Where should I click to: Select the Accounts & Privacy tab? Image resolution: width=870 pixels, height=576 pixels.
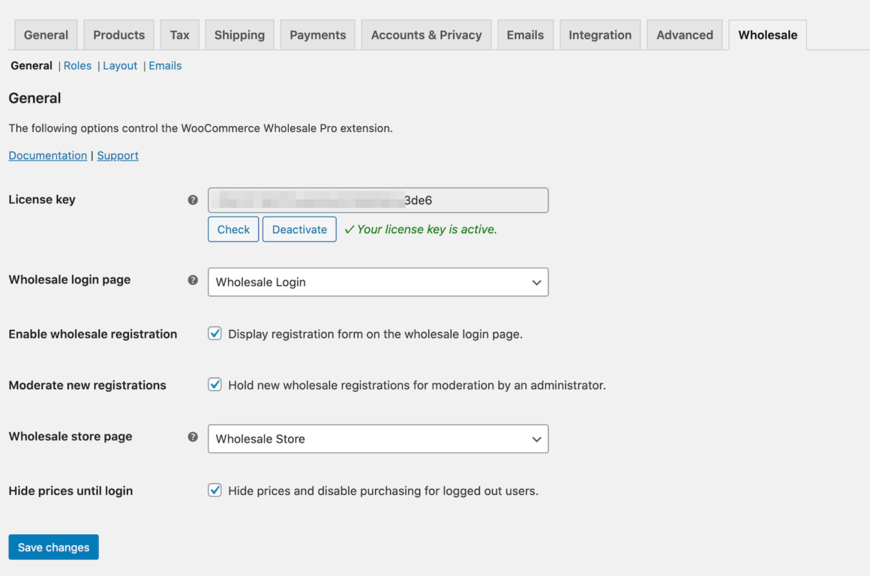pyautogui.click(x=426, y=35)
